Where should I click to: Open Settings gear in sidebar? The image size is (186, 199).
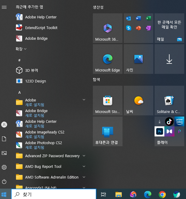click(4, 167)
